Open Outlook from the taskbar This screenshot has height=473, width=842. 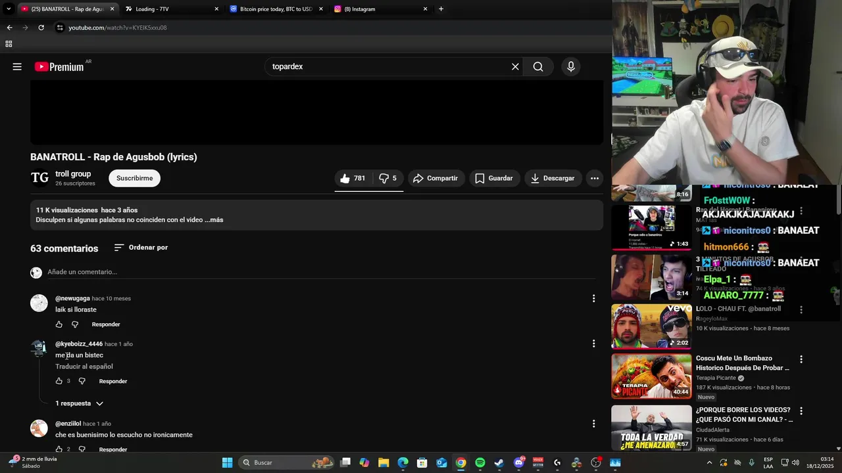coord(441,462)
